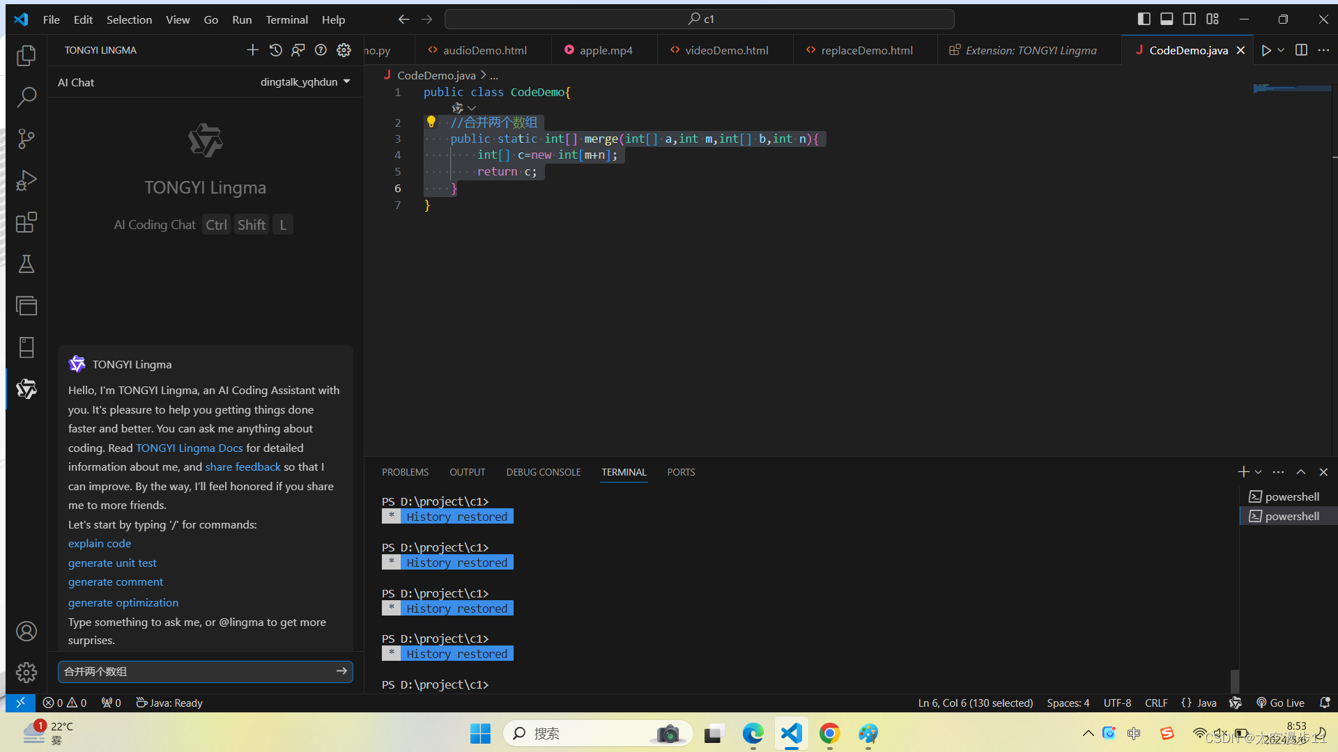Open the Testing flask view
The height and width of the screenshot is (752, 1338).
[26, 264]
